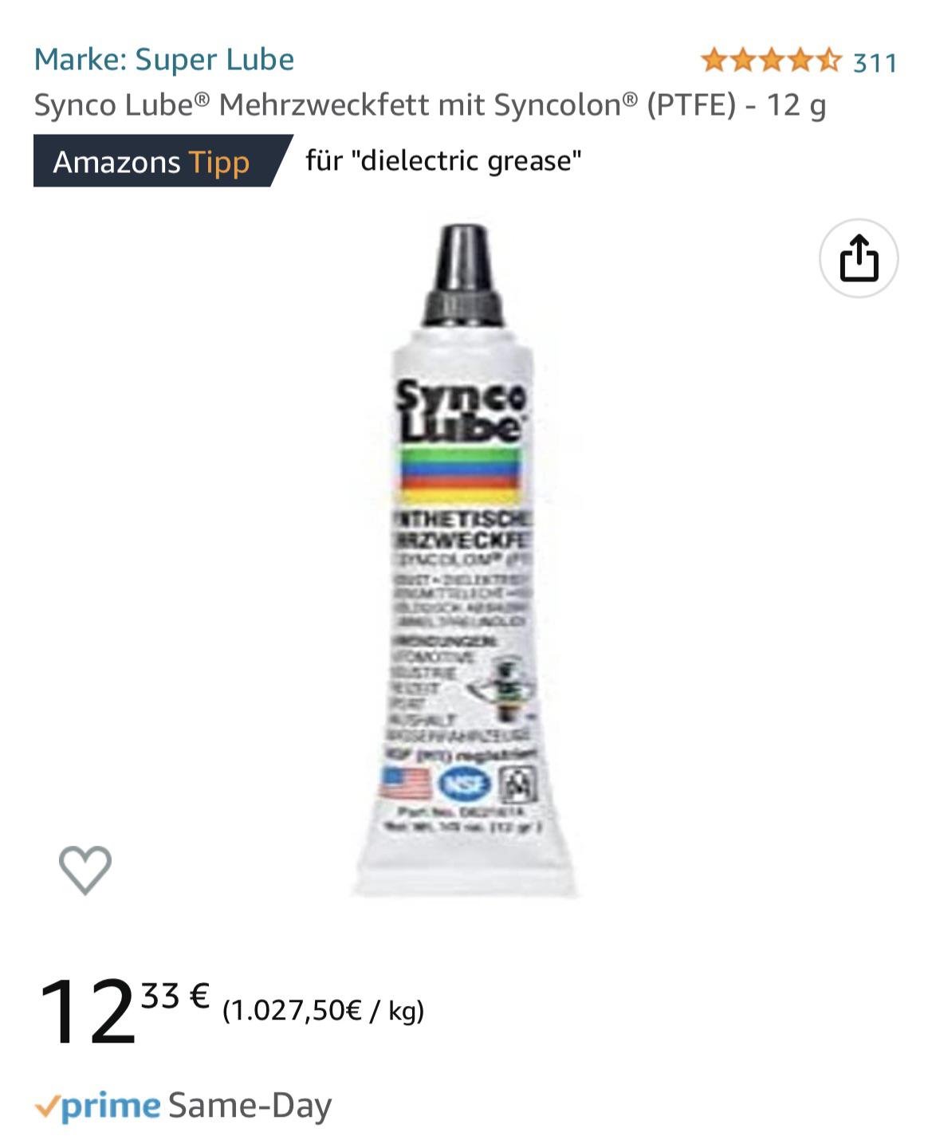The width and height of the screenshot is (932, 1140).
Task: Open the star rating breakdown
Action: (771, 60)
